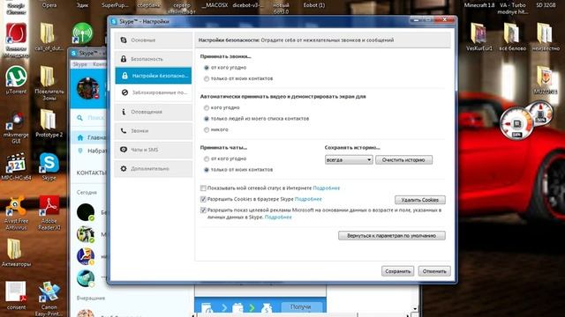The height and width of the screenshot is (317, 565).
Task: Accept calls 'только от моих контактов'
Action: tap(207, 78)
